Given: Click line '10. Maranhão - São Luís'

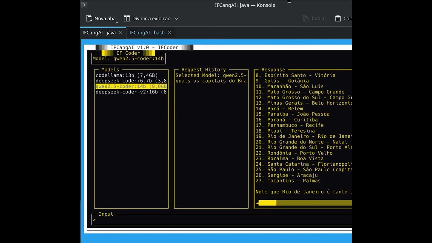Looking at the screenshot, I should coord(290,86).
